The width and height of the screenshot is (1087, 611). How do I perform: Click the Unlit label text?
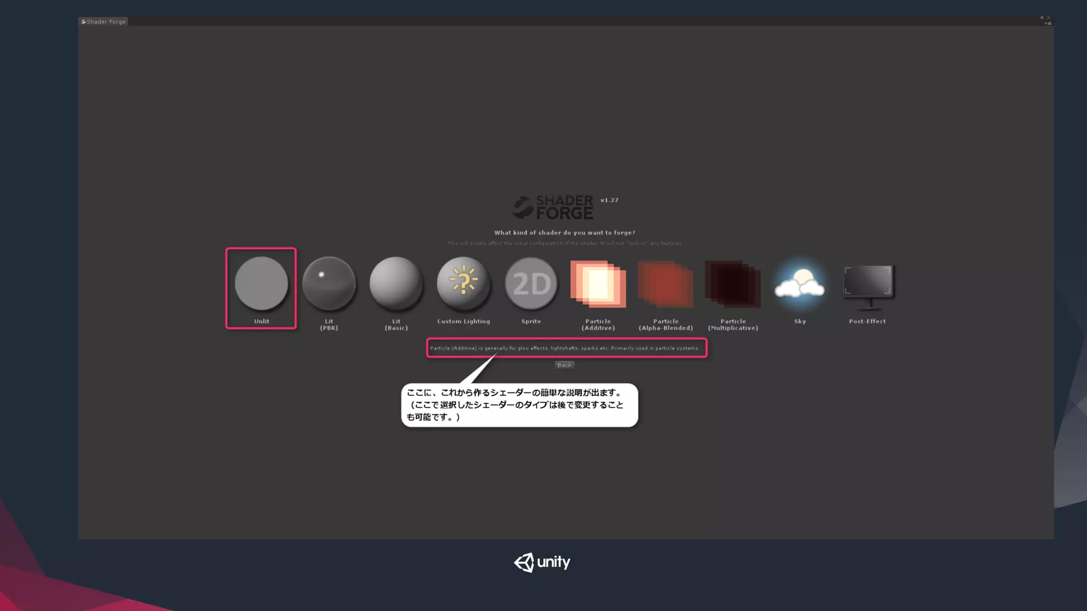(x=262, y=321)
